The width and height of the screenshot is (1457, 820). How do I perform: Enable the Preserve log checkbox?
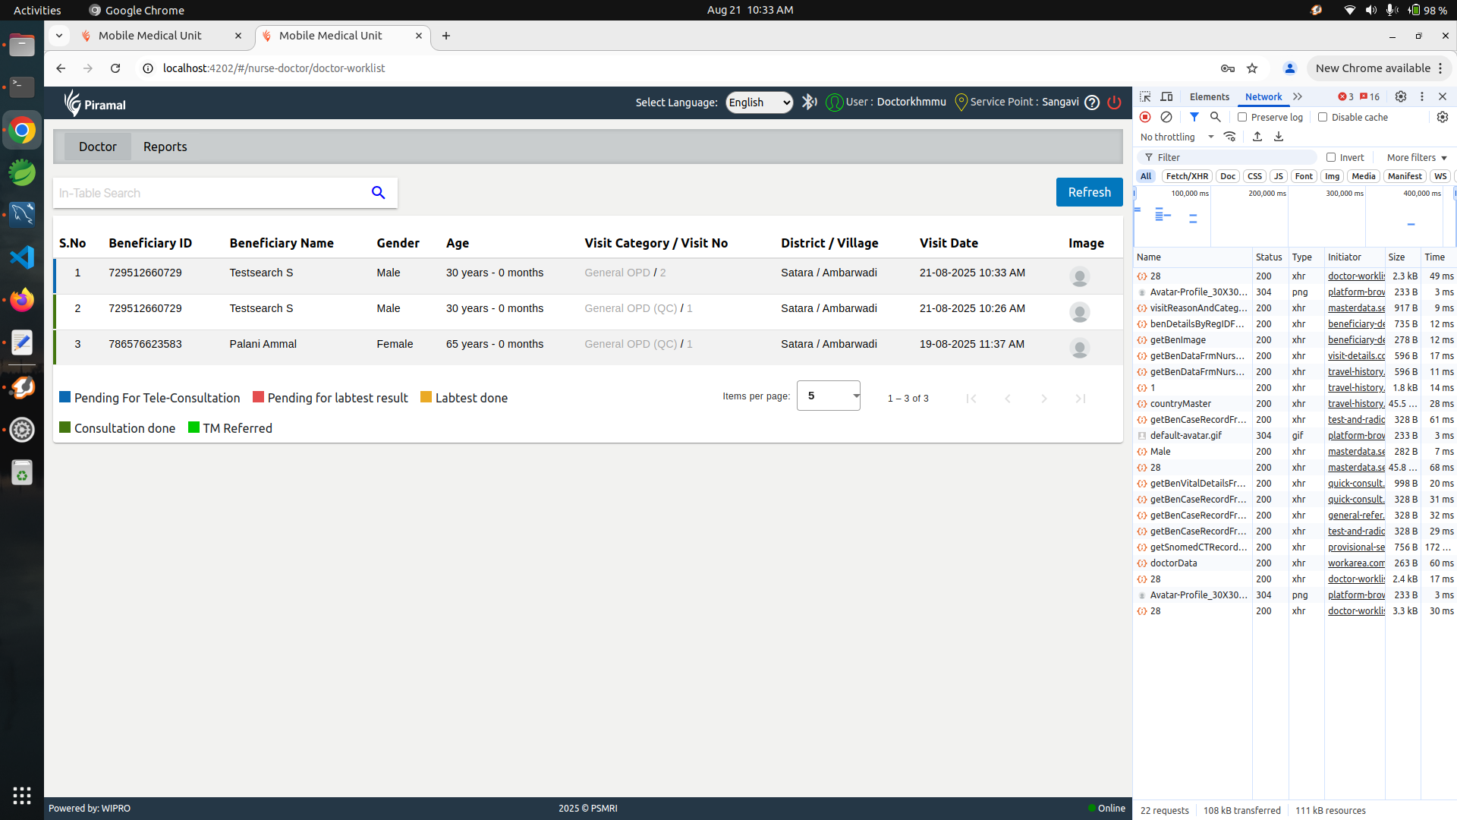tap(1242, 117)
